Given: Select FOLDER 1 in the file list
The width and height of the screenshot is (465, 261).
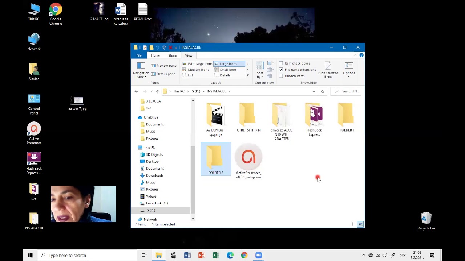Looking at the screenshot, I should 347,118.
